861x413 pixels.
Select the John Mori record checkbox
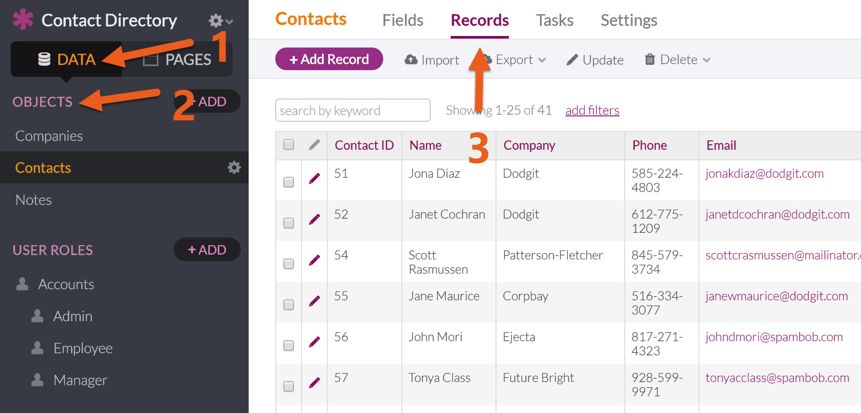tap(289, 345)
